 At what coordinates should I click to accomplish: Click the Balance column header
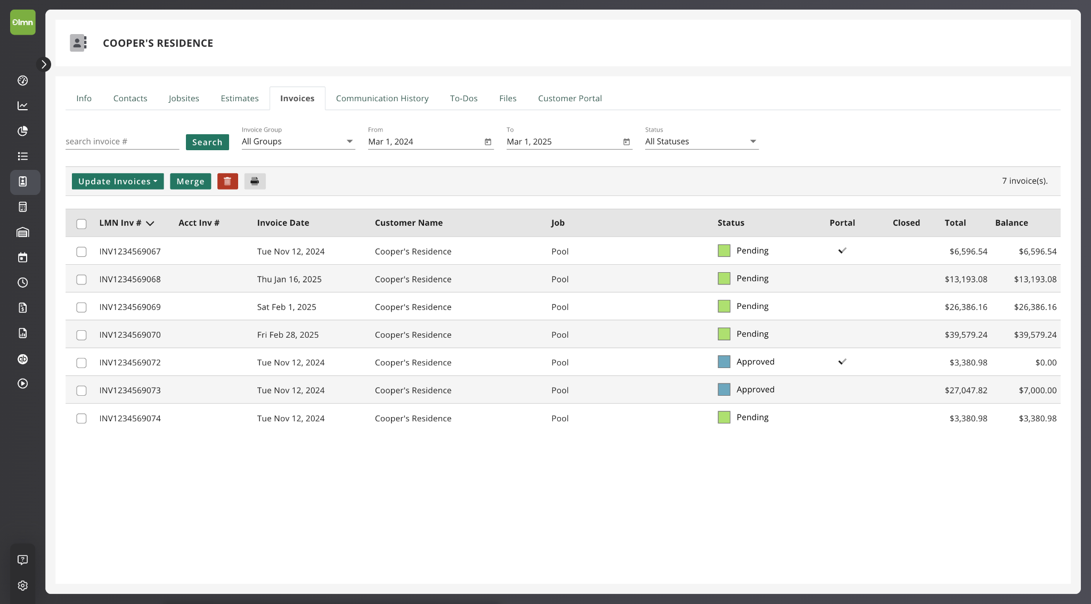pyautogui.click(x=1012, y=223)
